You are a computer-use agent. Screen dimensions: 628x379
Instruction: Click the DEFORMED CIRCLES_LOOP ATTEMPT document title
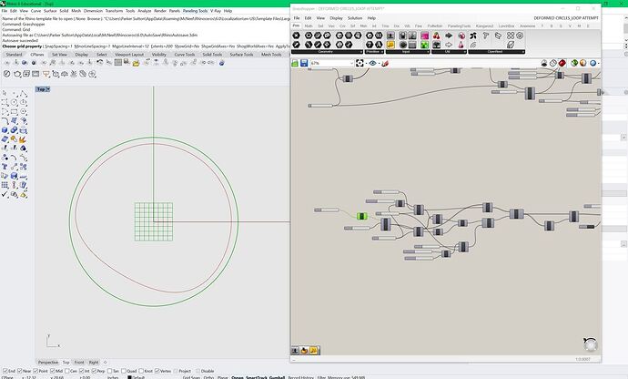(x=567, y=17)
